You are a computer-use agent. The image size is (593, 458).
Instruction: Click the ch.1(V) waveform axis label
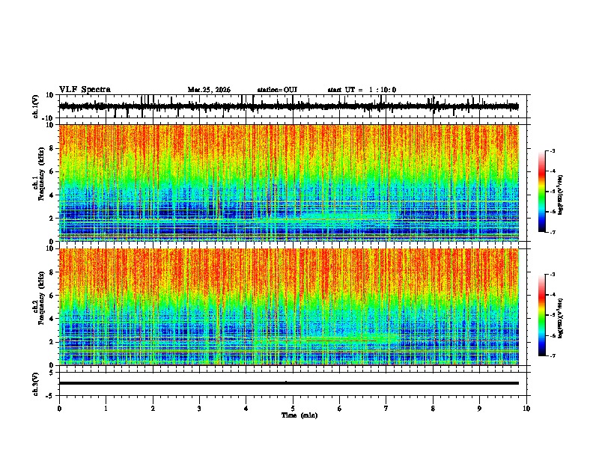tap(36, 106)
